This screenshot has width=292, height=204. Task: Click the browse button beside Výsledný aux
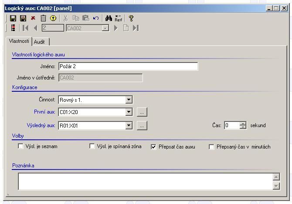coord(142,126)
